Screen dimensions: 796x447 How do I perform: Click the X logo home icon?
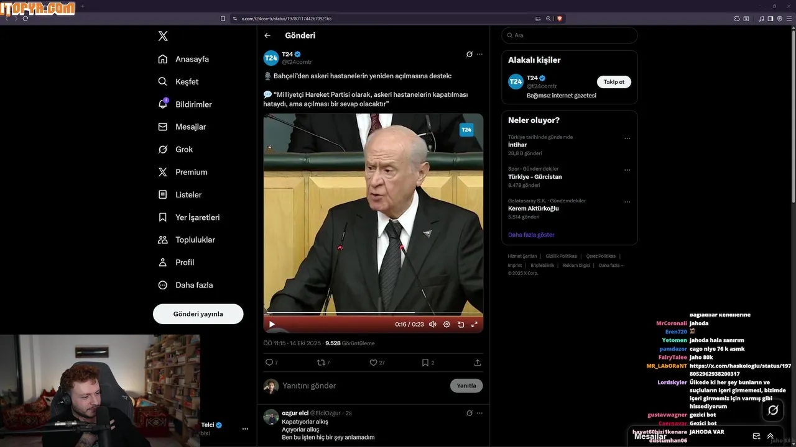click(163, 36)
